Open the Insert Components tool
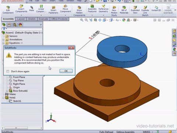 pyautogui.click(x=21, y=9)
